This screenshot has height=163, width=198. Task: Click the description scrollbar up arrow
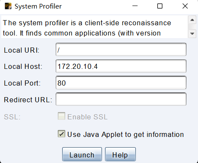(192, 20)
